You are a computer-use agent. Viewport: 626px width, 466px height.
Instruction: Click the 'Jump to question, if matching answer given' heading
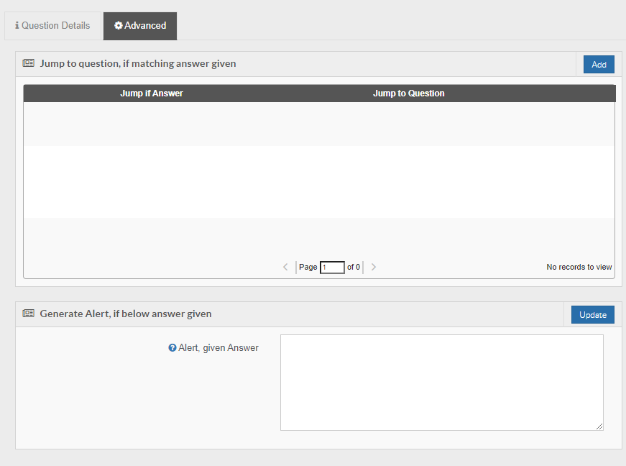[x=138, y=63]
